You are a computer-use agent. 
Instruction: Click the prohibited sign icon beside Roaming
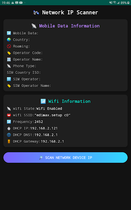click(x=9, y=46)
